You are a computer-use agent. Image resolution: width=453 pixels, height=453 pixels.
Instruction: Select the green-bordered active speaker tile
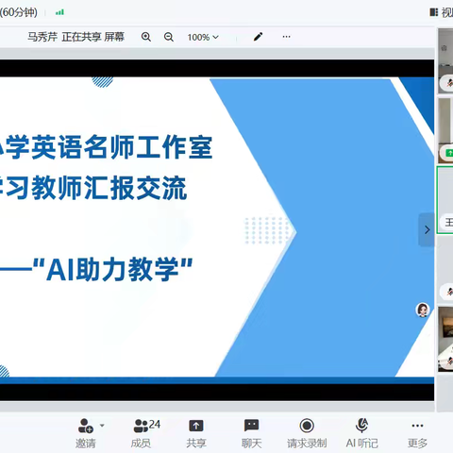click(x=445, y=200)
